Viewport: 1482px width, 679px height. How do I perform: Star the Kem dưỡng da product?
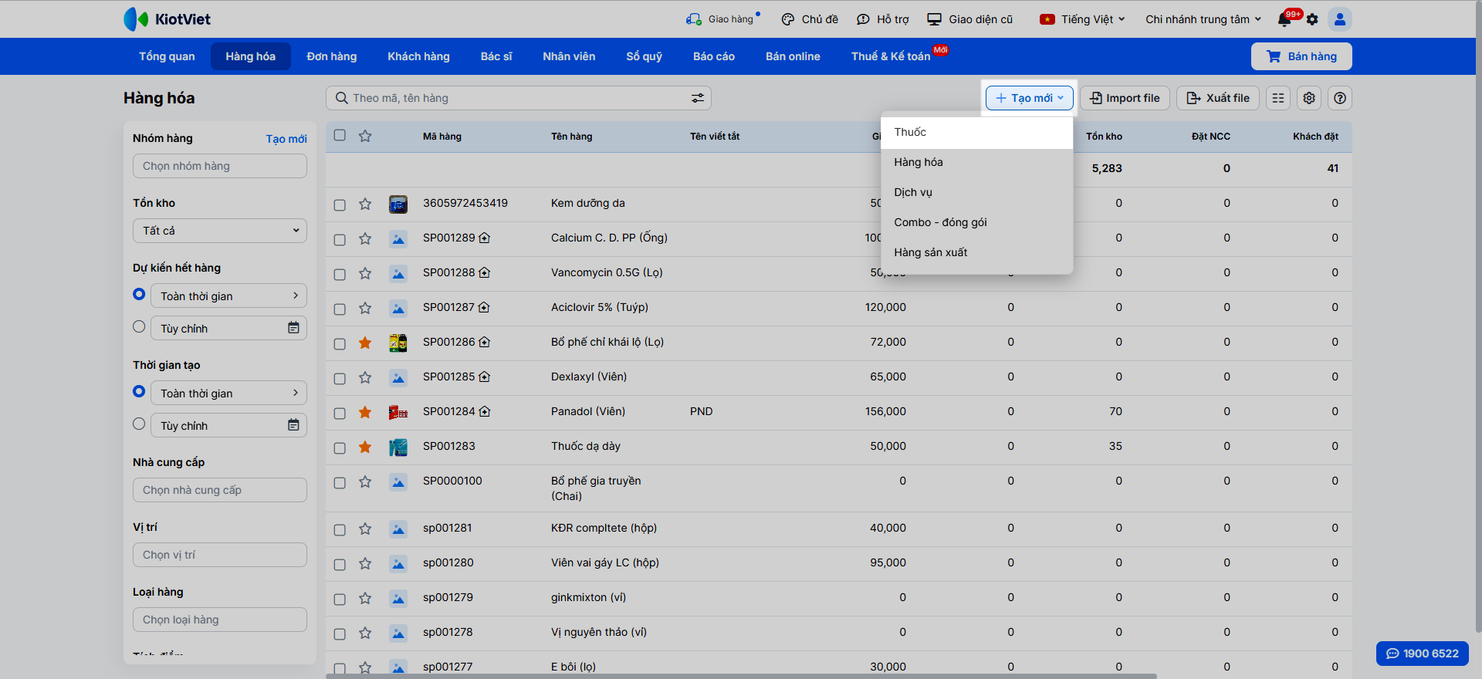[x=365, y=204]
